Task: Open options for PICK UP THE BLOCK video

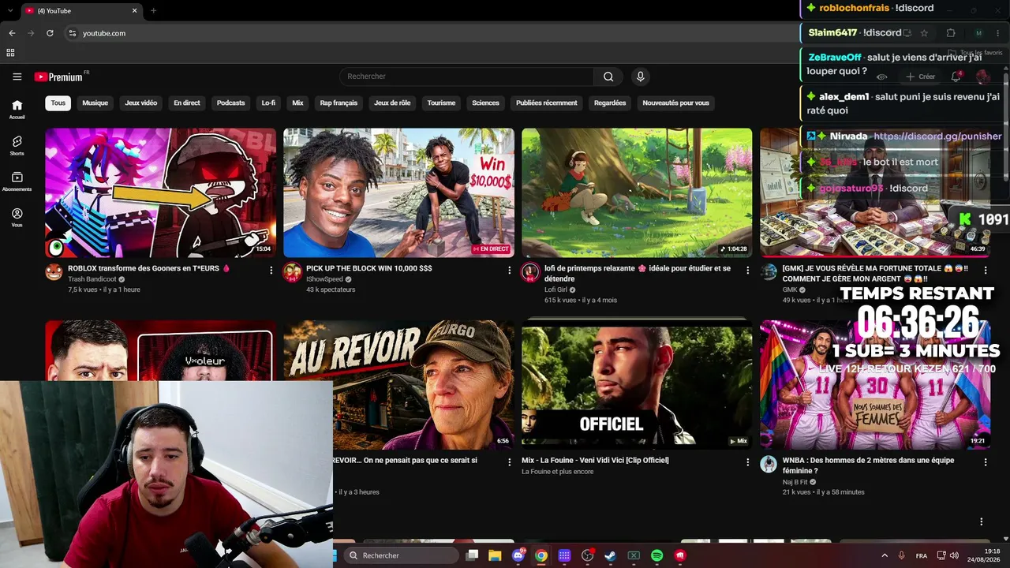Action: pos(509,270)
